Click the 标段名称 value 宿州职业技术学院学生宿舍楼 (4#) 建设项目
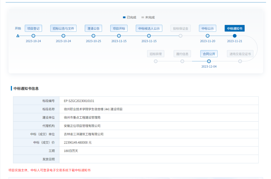The image size is (271, 179). [x=93, y=109]
